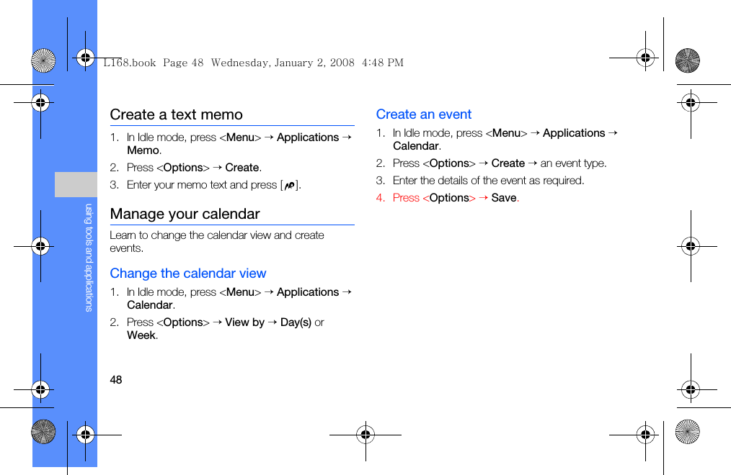Screen dimensions: 731x475
Task: Click the vertical "using tools and applications" label
Action: pos(89,257)
